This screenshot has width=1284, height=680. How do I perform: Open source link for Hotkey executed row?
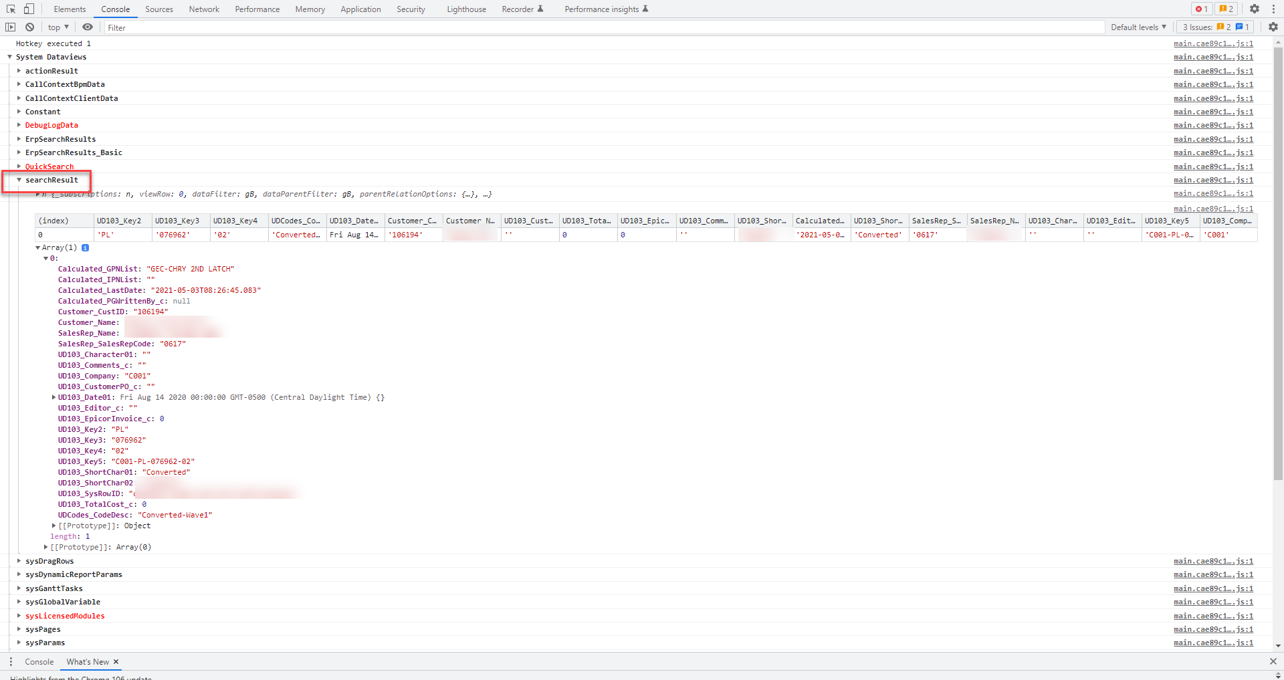[1214, 44]
